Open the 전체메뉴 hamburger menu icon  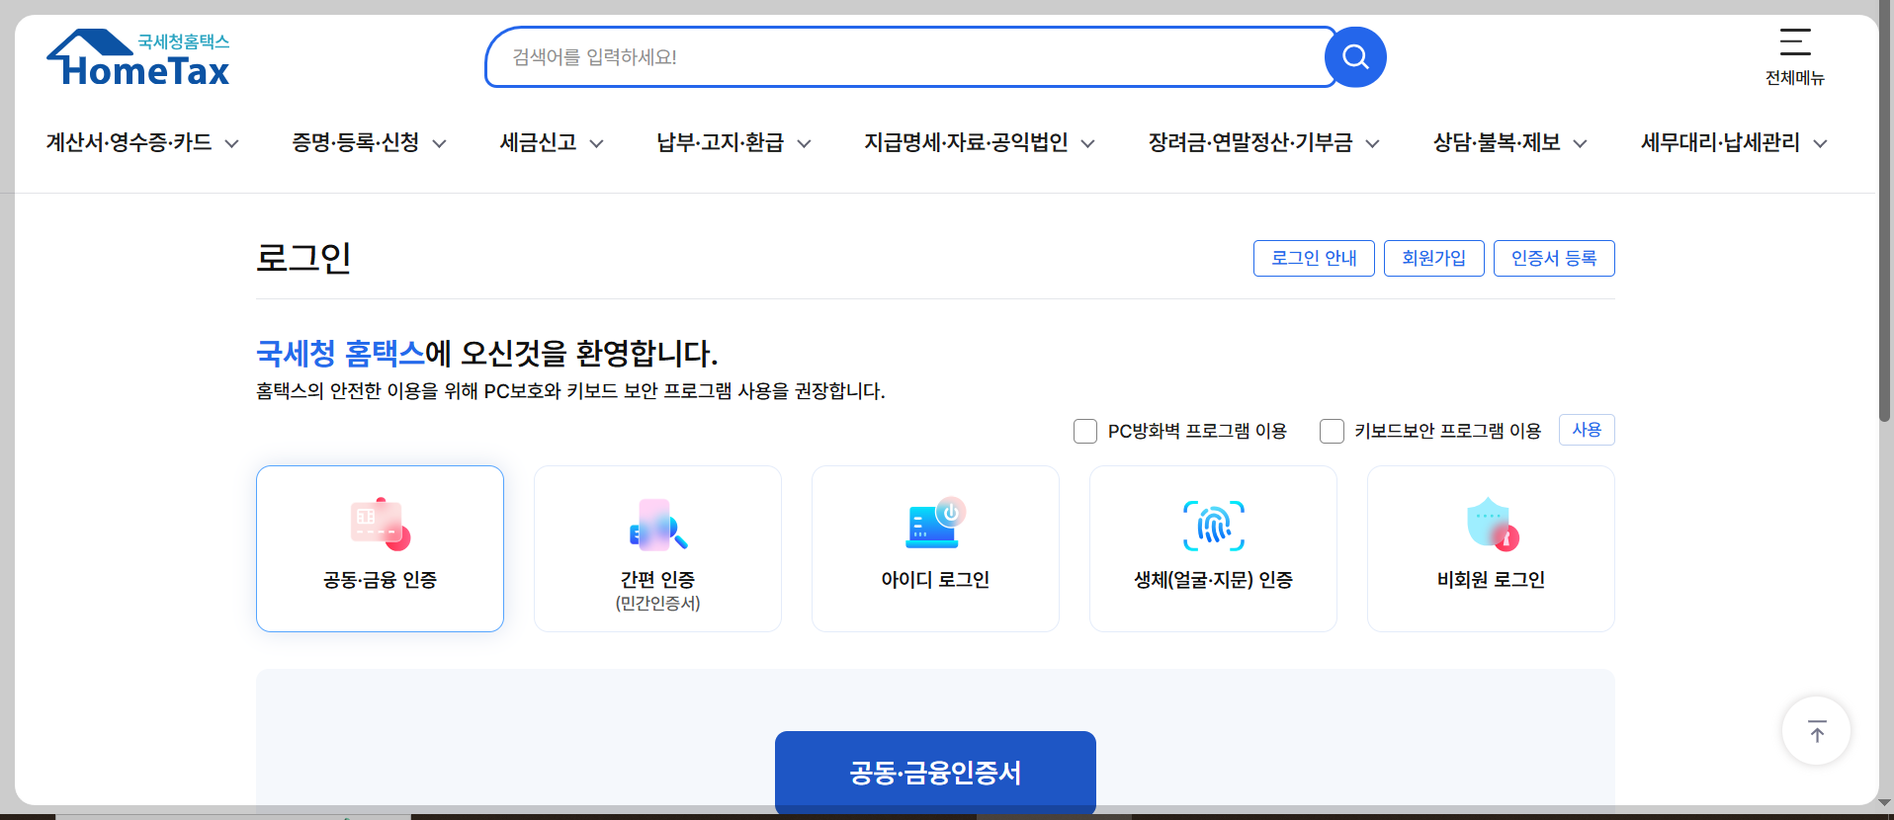tap(1795, 41)
